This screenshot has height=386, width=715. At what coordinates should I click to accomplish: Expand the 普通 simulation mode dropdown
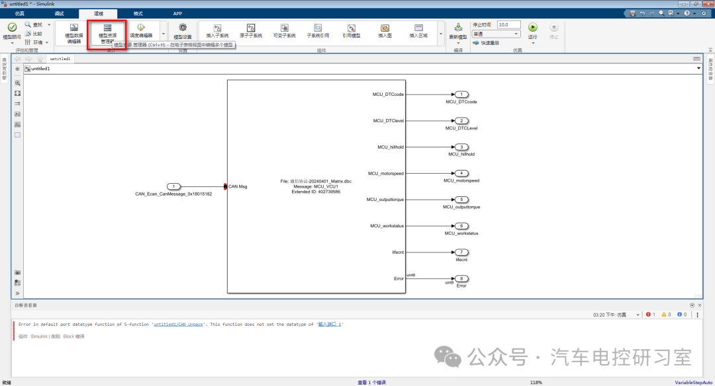pos(497,34)
